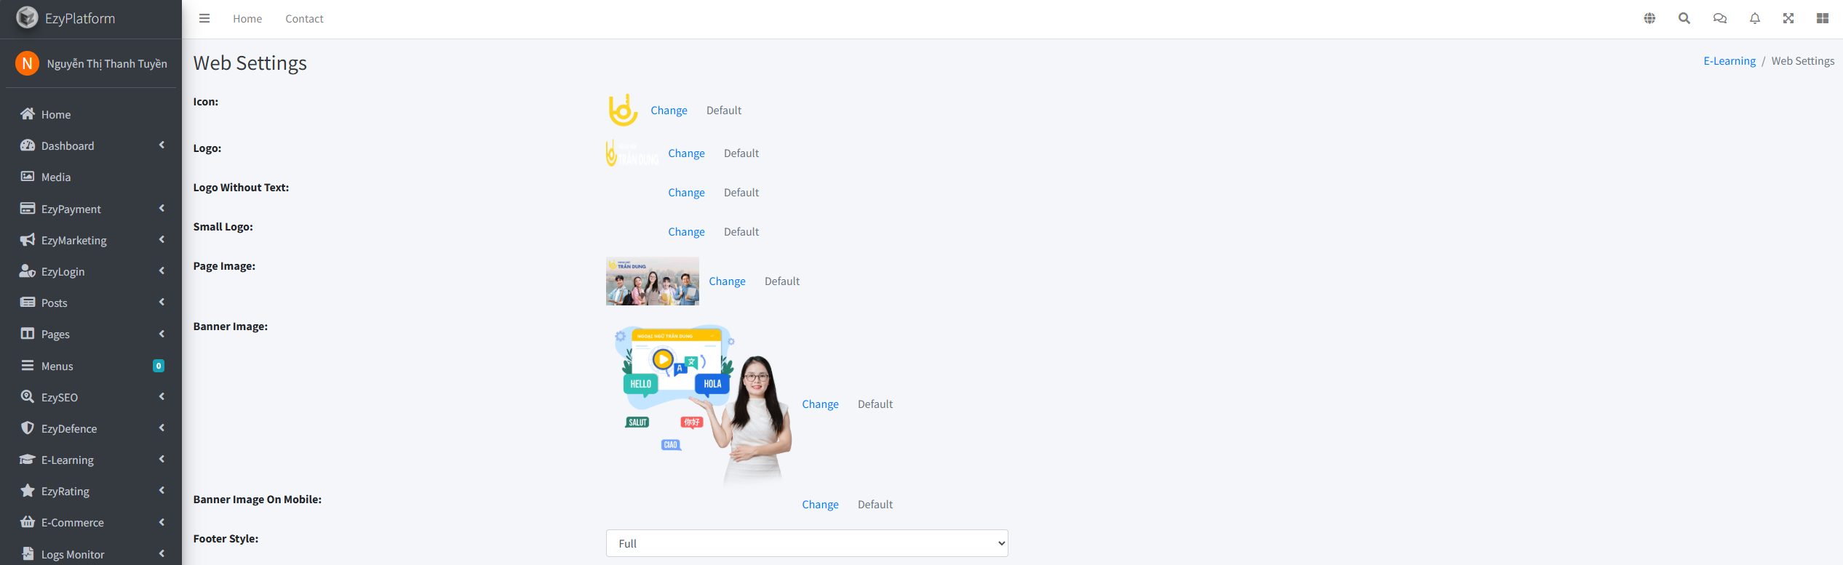Click the hamburger sidebar toggle icon
This screenshot has width=1843, height=565.
pyautogui.click(x=204, y=19)
